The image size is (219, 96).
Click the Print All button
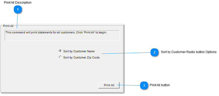(109, 85)
